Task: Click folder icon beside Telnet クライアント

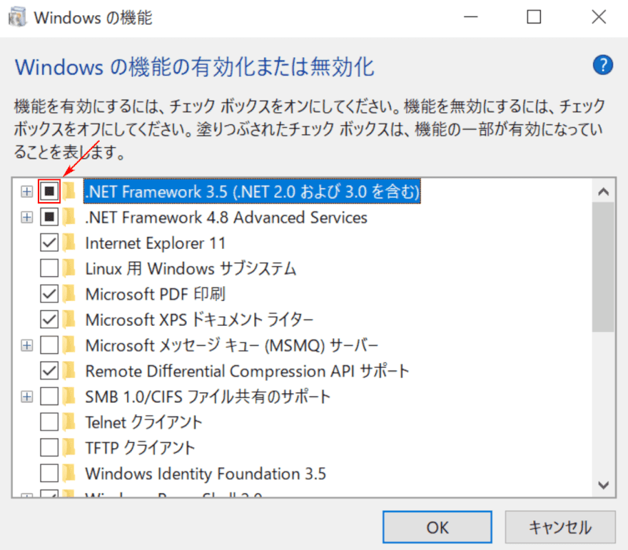Action: click(69, 422)
